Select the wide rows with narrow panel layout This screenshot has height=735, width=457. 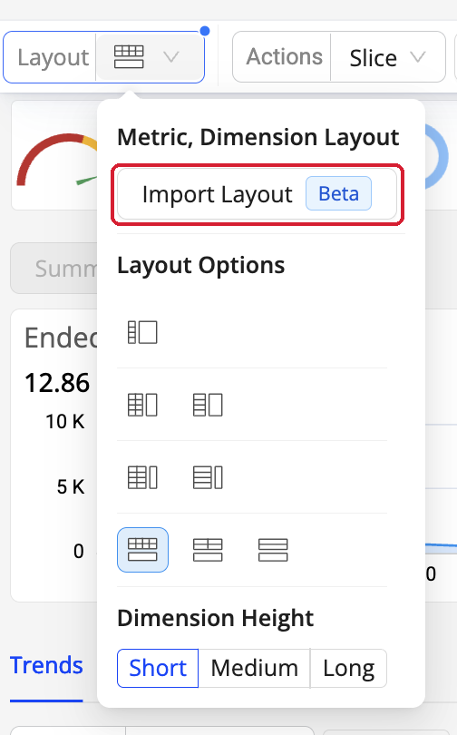tap(208, 477)
